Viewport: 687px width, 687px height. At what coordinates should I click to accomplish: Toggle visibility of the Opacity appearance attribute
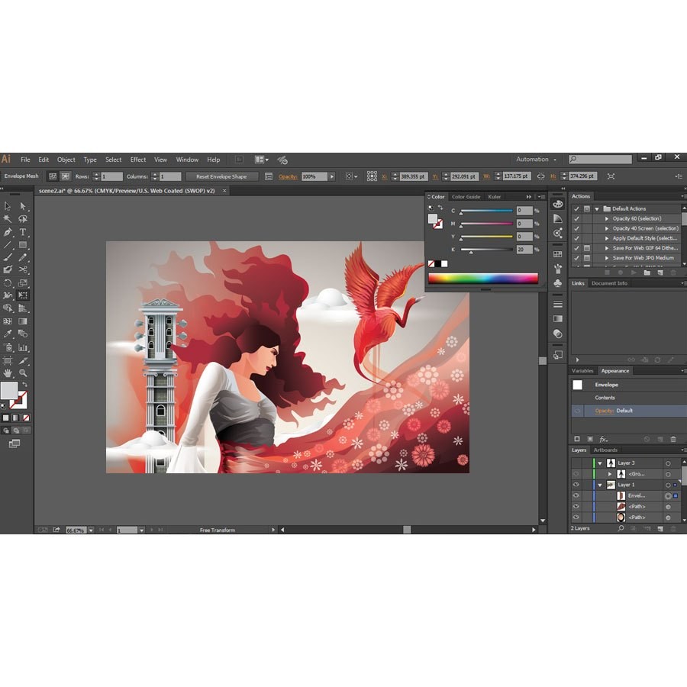click(x=578, y=411)
